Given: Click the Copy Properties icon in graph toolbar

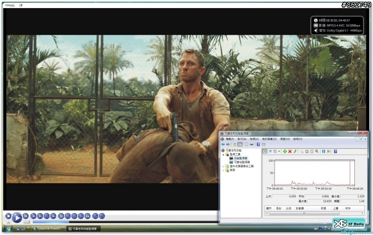Looking at the screenshot, I should [302, 151].
